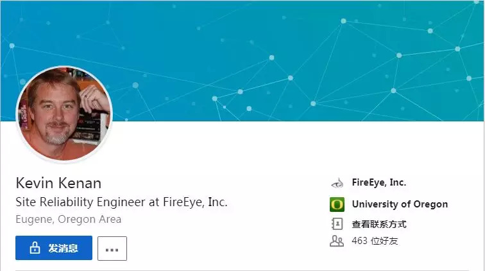
Task: Open the FireEye, Inc. company link
Action: (x=379, y=182)
